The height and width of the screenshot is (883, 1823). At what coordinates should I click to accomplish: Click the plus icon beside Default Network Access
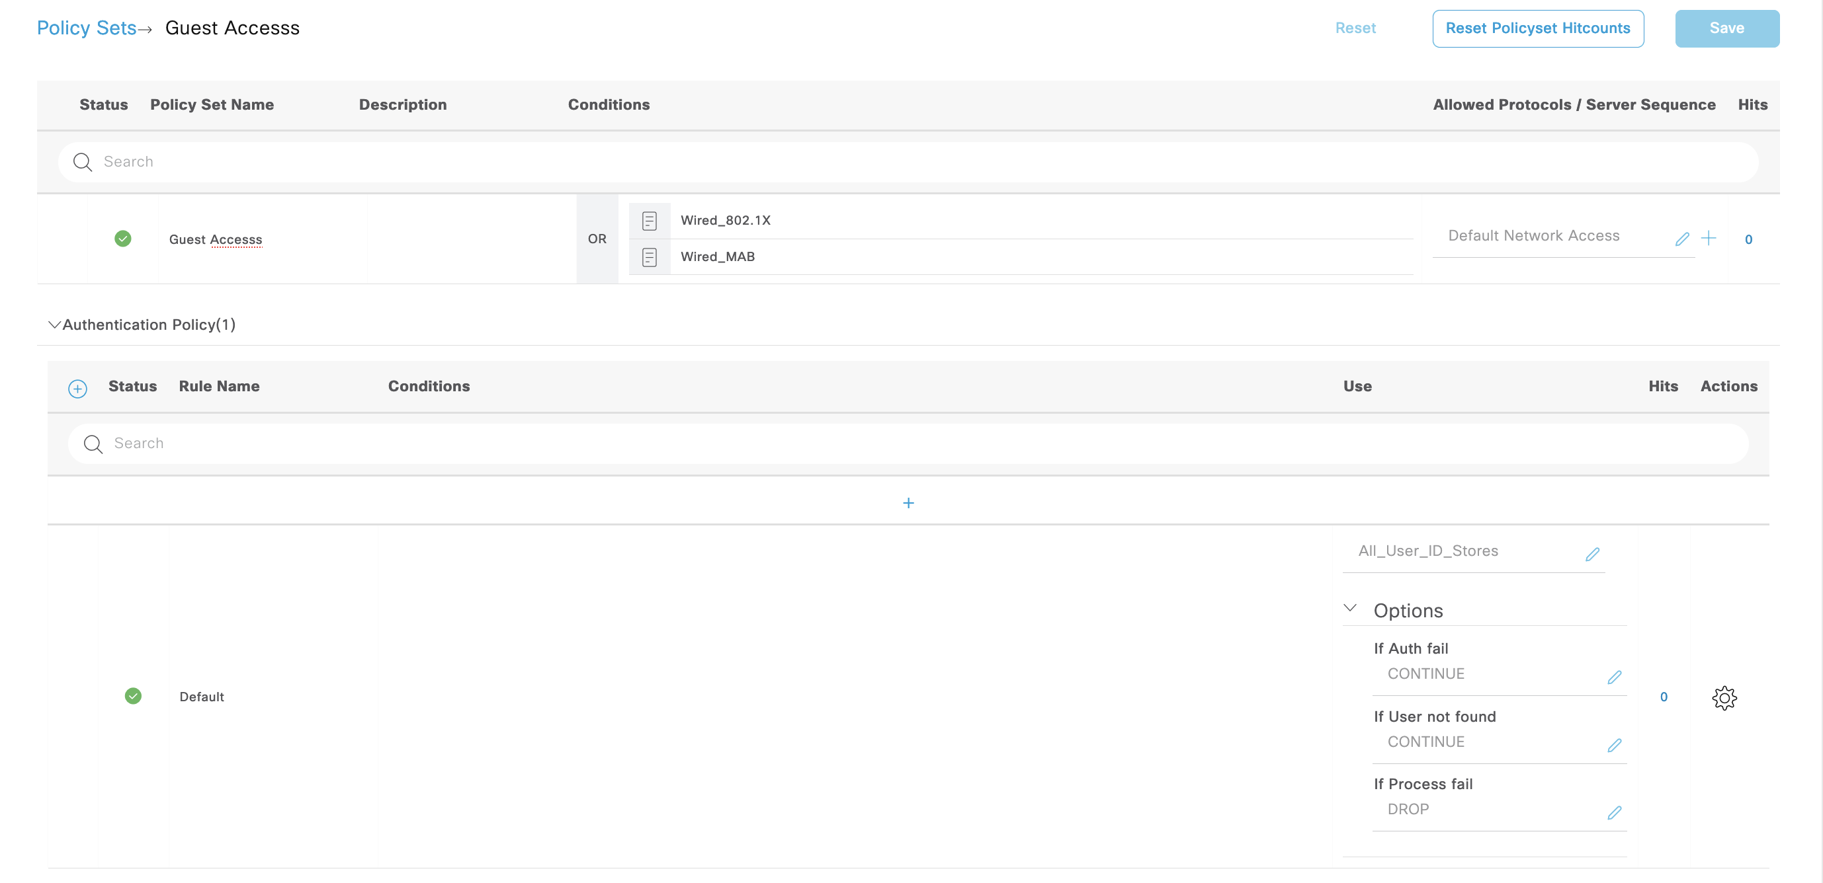[x=1709, y=238]
